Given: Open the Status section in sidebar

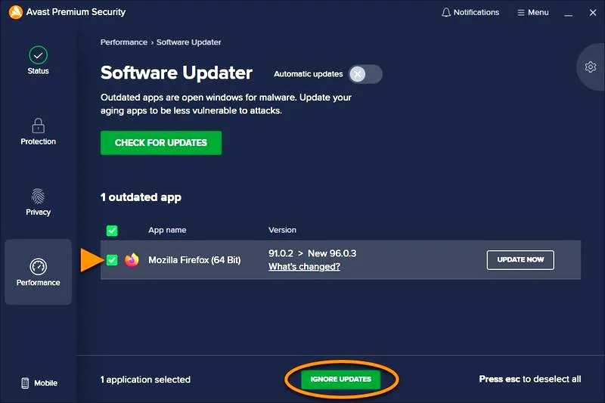Looking at the screenshot, I should (x=39, y=60).
